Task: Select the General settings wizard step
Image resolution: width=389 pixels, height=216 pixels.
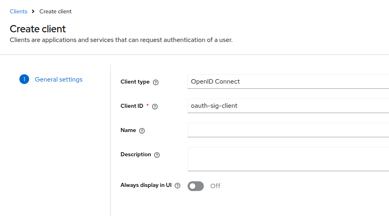Action: point(59,79)
